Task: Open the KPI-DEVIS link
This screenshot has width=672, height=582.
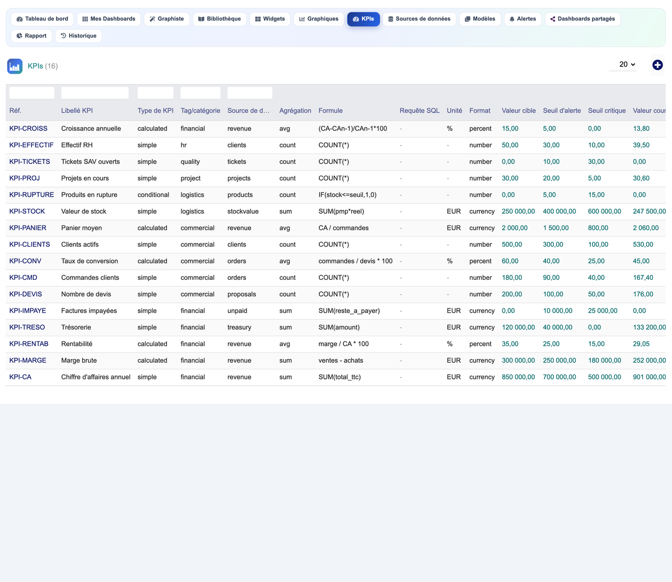Action: tap(26, 294)
